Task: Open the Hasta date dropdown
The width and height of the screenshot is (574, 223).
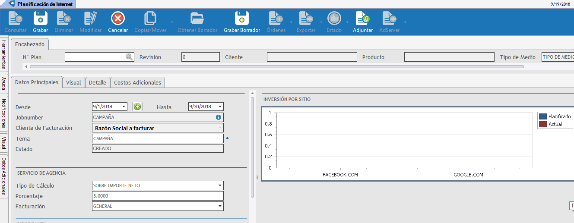Action: tap(220, 107)
